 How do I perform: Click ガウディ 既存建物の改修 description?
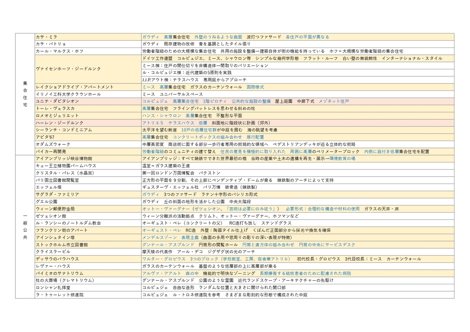[x=298, y=44]
